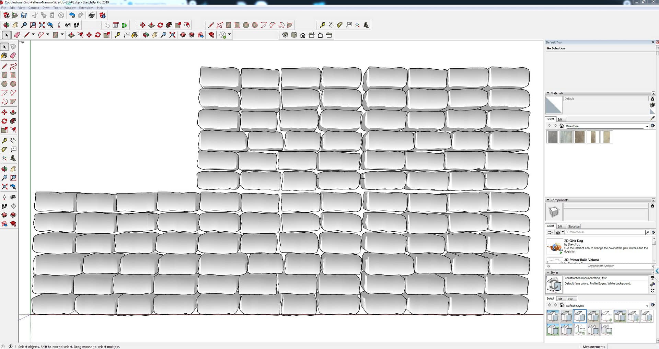Collapse the Styles panel section

tap(548, 272)
